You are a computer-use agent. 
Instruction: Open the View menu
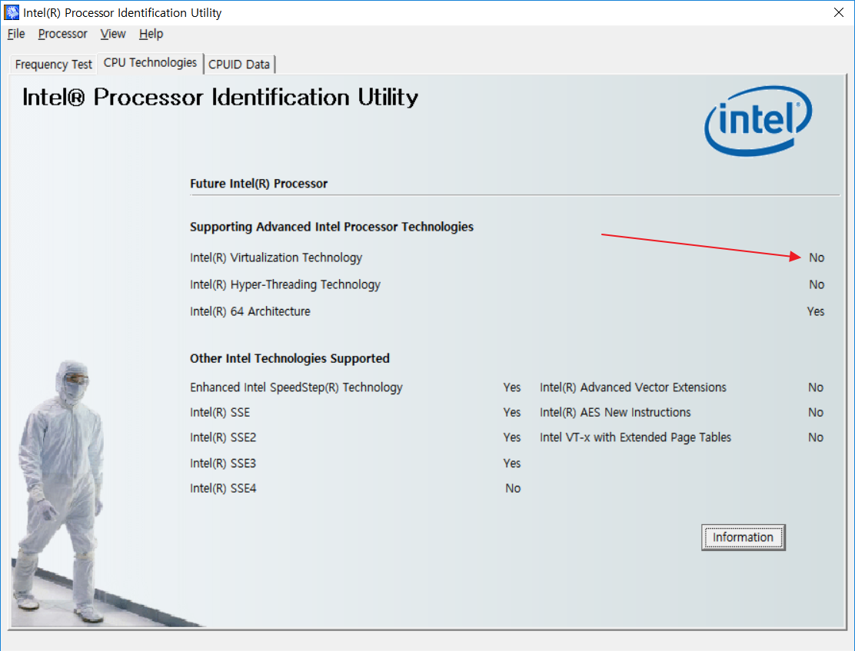tap(113, 34)
